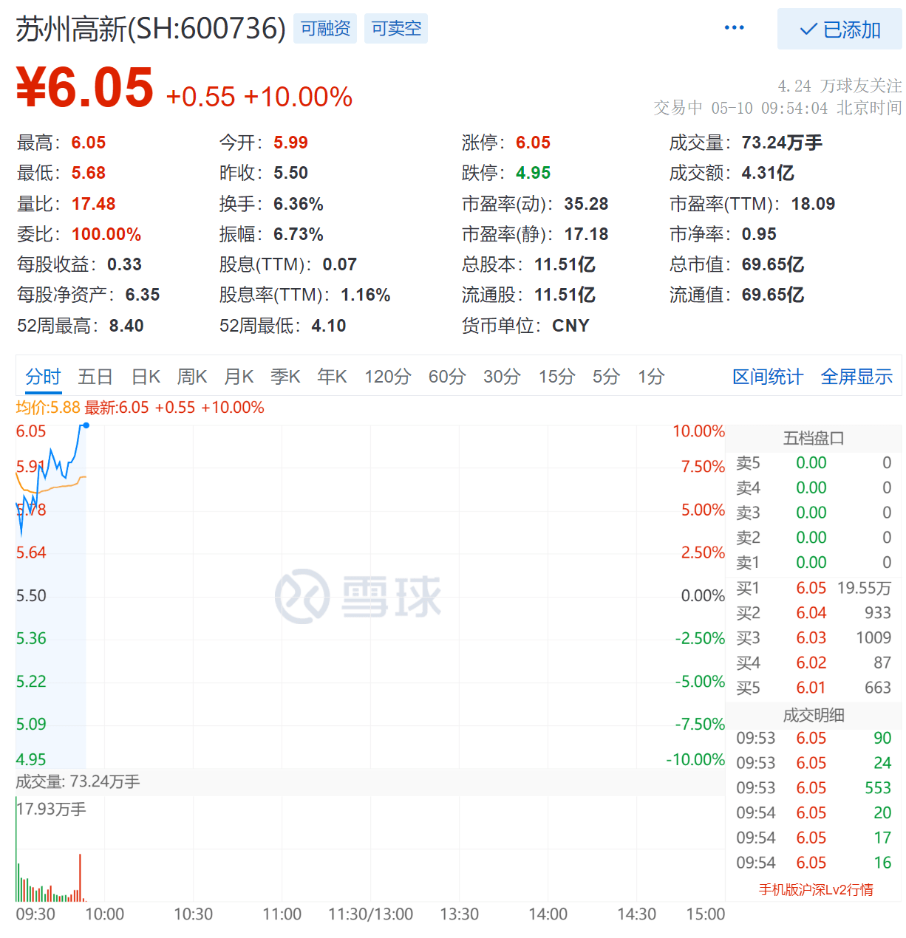
Task: Select the 120分 interval tab
Action: pyautogui.click(x=388, y=377)
